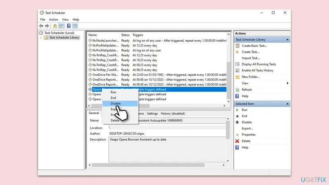Viewport: 329px width, 185px height.
Task: Toggle the Show/Hide Console Tree toolbar icon
Action: click(x=61, y=26)
